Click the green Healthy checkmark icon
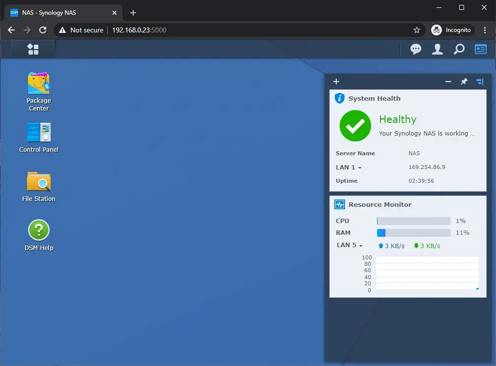This screenshot has width=496, height=366. pos(355,125)
